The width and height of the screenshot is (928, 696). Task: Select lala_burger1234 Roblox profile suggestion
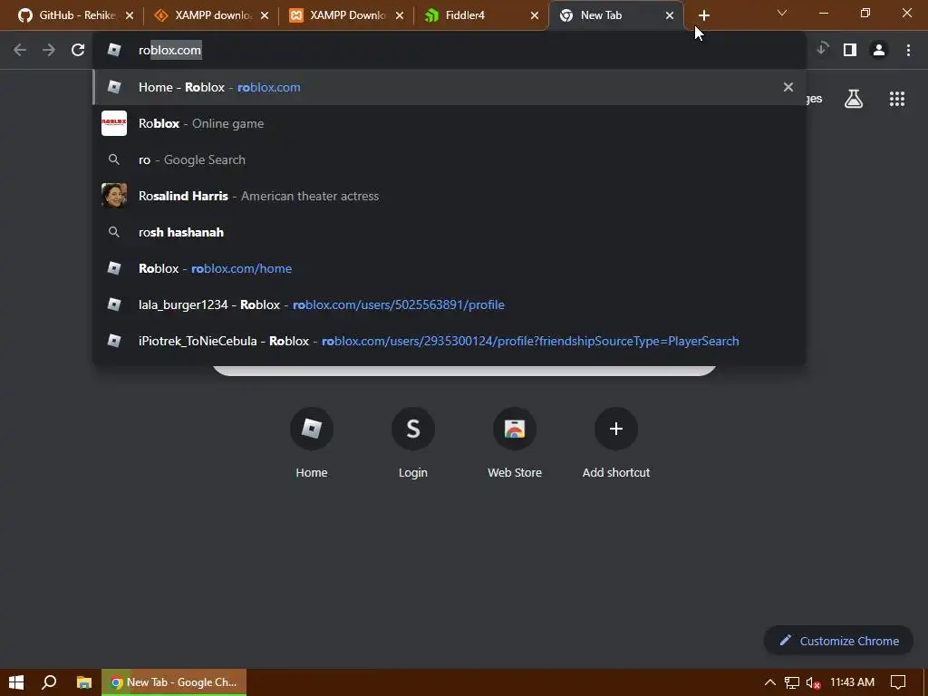(449, 304)
